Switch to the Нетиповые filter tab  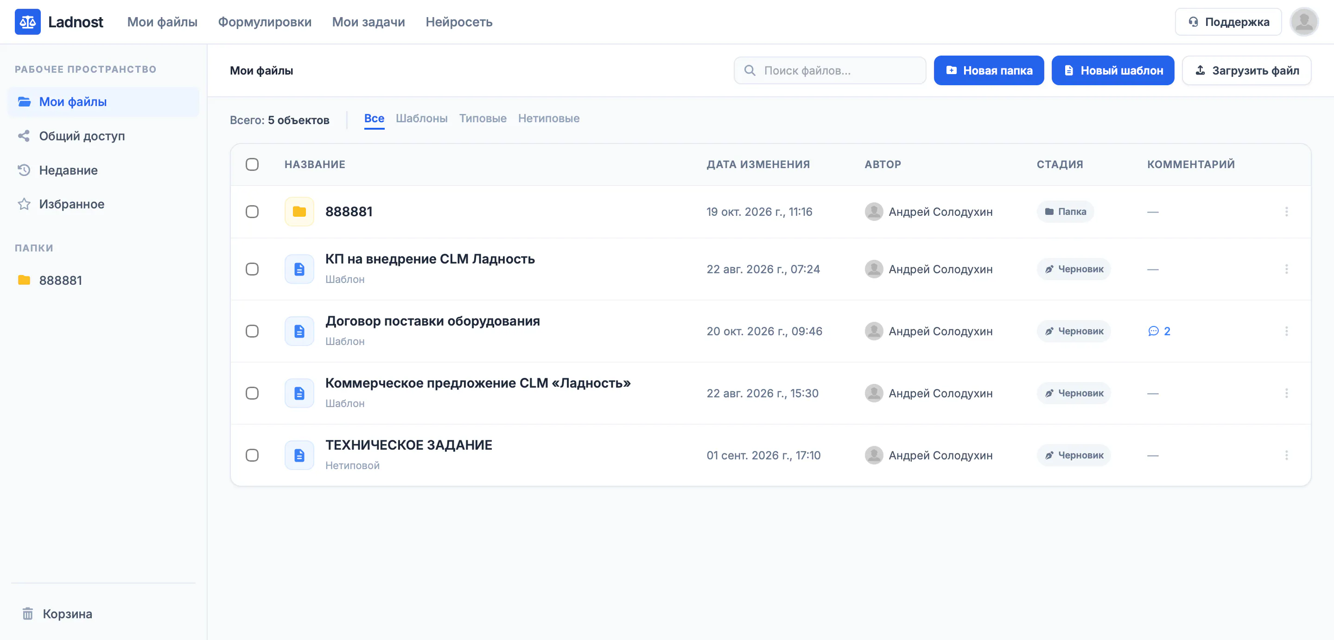pyautogui.click(x=548, y=119)
